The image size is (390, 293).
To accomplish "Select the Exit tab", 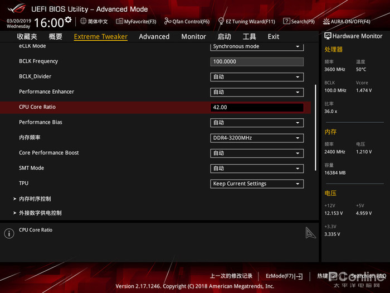I will click(x=274, y=37).
